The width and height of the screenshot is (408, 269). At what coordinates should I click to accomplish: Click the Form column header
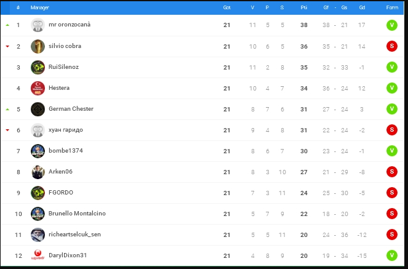coord(392,7)
